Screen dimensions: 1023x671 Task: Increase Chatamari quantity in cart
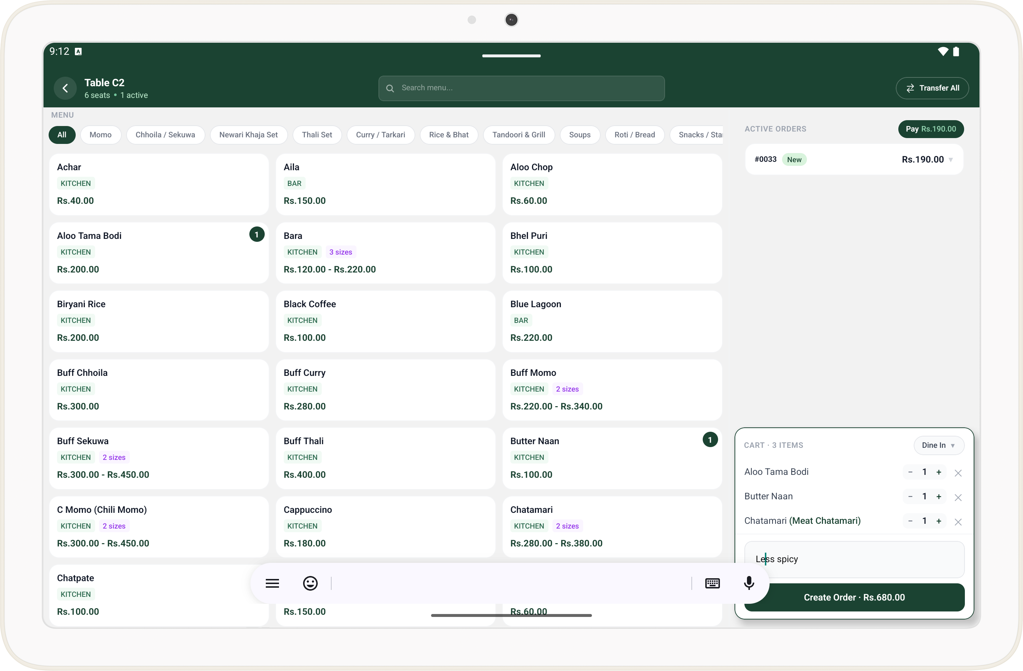[x=939, y=521]
